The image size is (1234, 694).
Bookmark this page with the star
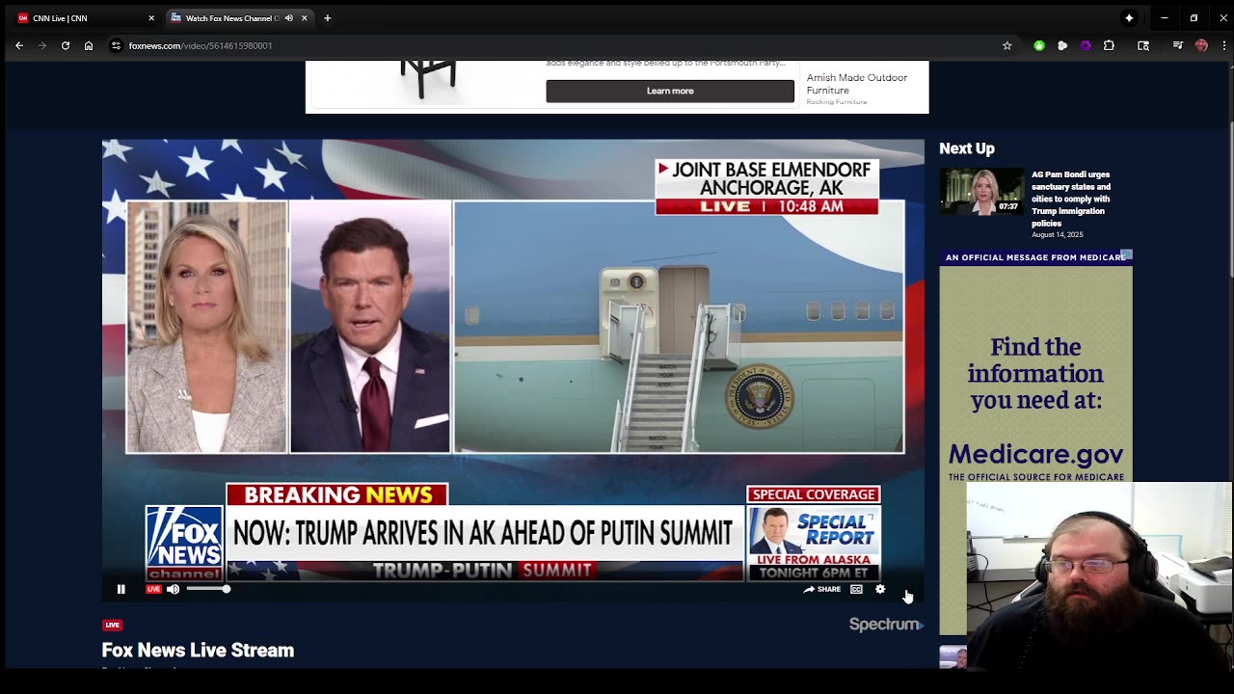(x=1006, y=45)
